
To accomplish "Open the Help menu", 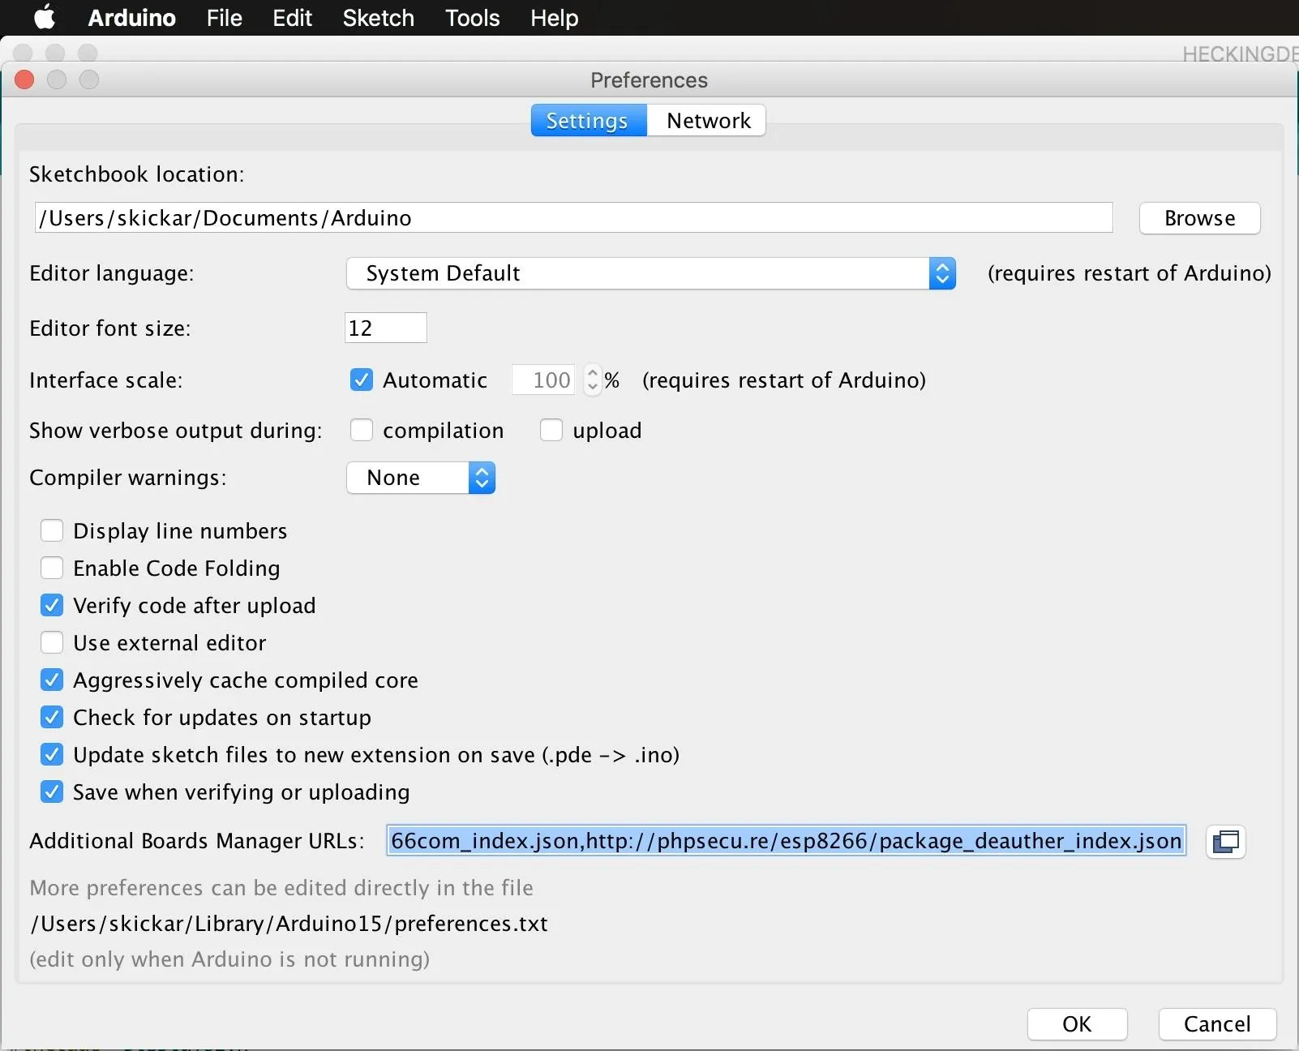I will point(554,18).
